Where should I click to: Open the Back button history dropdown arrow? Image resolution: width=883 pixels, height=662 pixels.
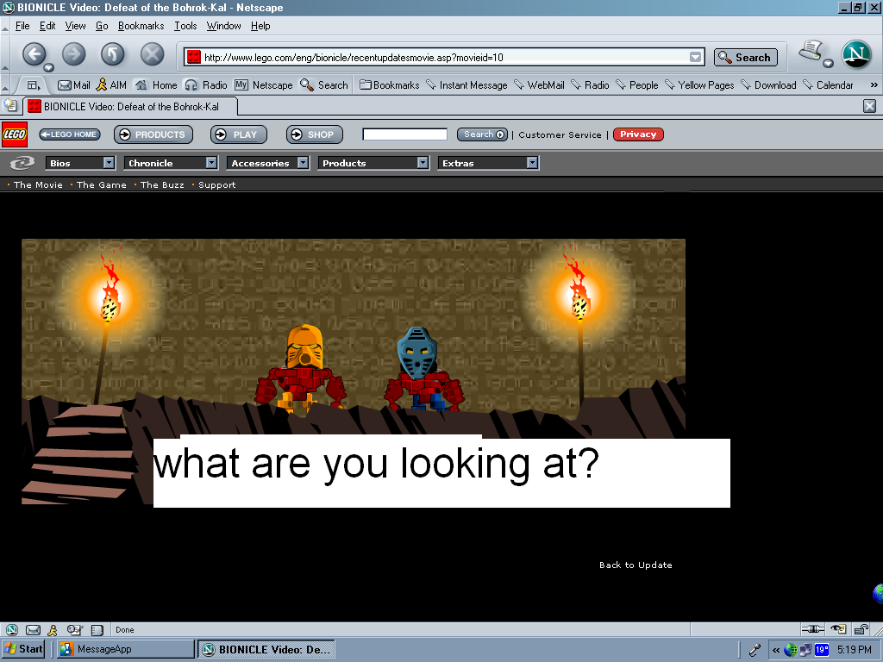(49, 67)
